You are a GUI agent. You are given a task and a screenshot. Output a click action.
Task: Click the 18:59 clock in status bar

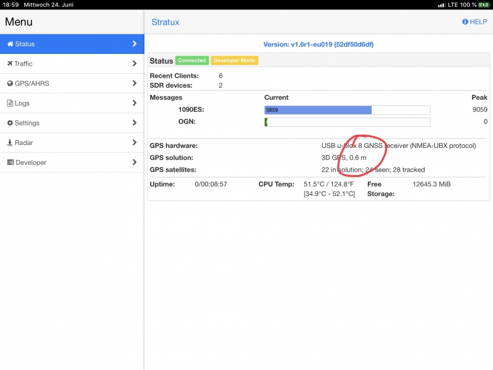[x=10, y=5]
